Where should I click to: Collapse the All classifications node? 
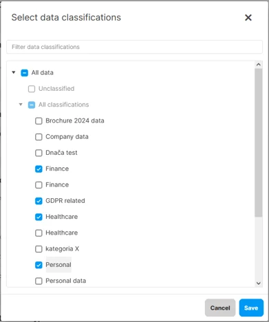tap(21, 105)
